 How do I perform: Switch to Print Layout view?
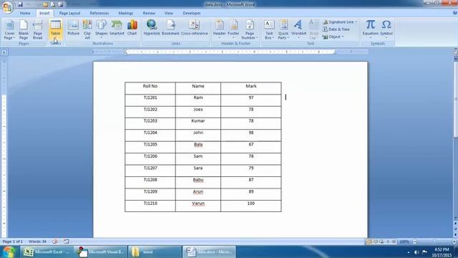click(x=369, y=242)
